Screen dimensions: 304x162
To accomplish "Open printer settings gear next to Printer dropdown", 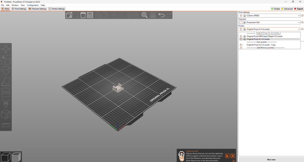I will click(302, 29).
